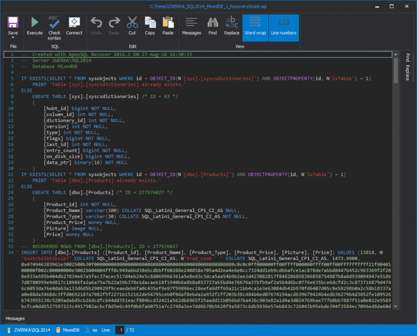Click the Line number input field

[x=120, y=329]
